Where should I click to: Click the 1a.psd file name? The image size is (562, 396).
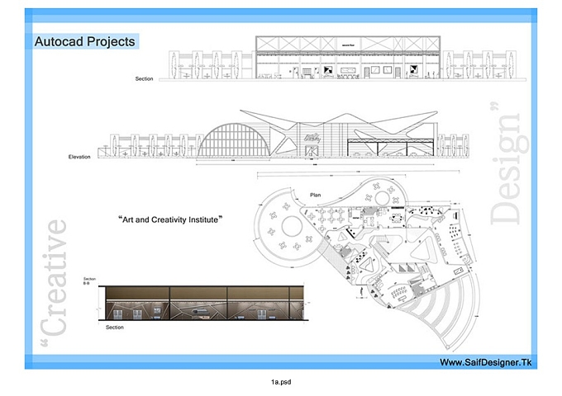click(x=281, y=382)
